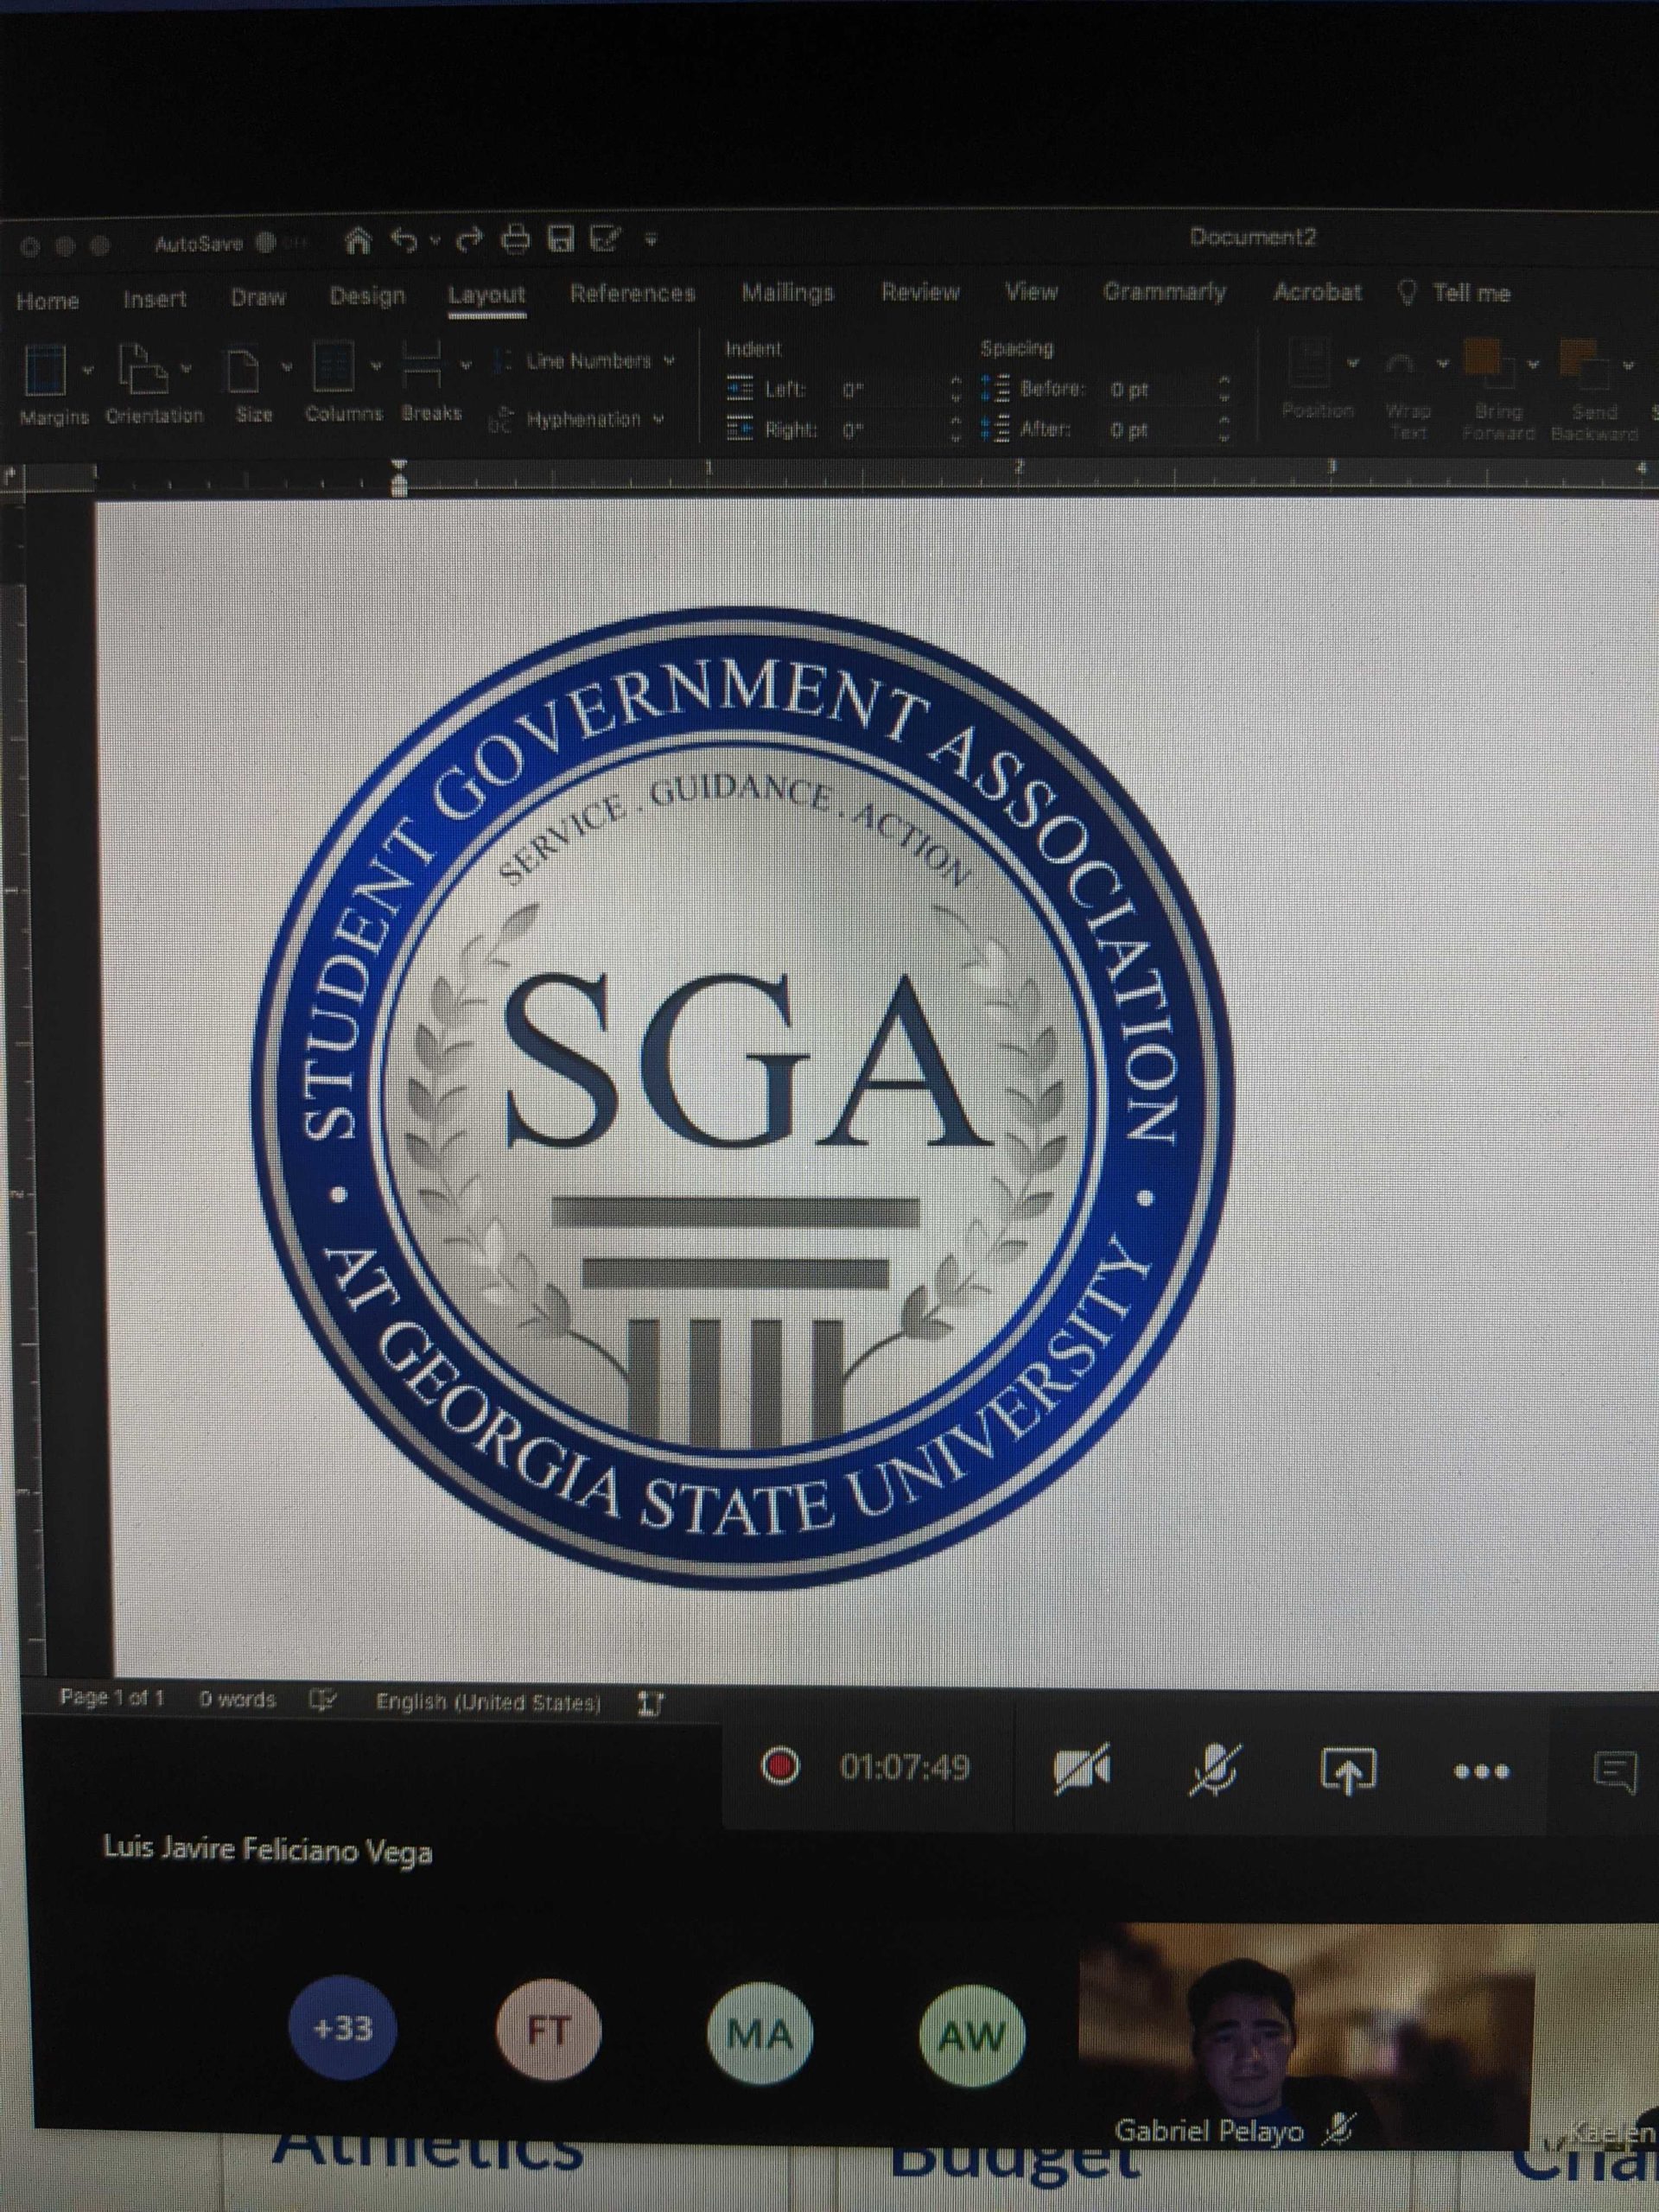Screen dimensions: 1659x2212
Task: Click the Spacing After value field
Action: 1157,430
